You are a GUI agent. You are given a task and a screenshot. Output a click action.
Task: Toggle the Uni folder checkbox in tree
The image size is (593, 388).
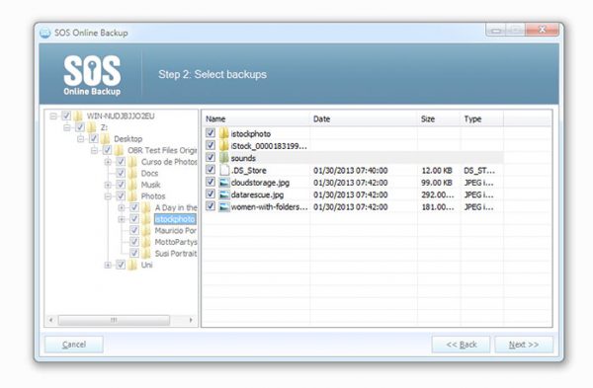click(121, 265)
